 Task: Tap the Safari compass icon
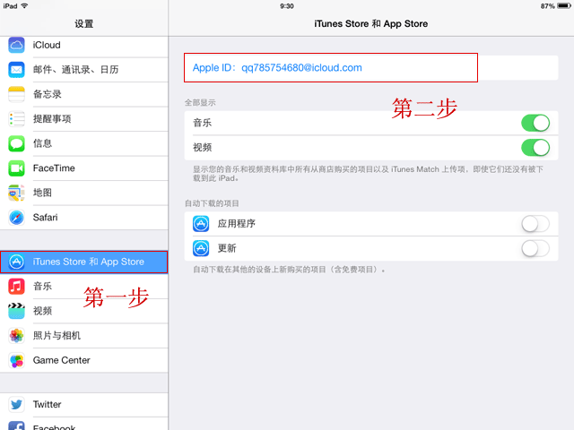(16, 218)
